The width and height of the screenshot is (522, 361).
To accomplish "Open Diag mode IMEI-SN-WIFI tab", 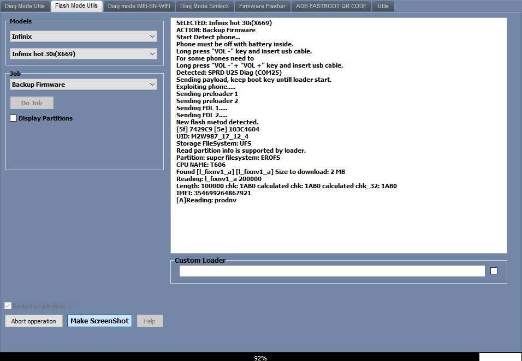I will [x=139, y=6].
